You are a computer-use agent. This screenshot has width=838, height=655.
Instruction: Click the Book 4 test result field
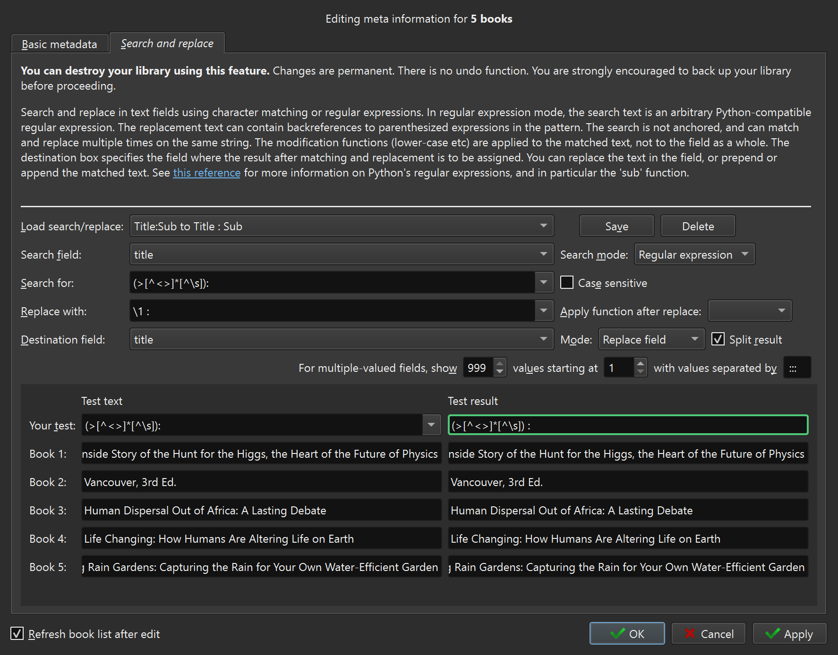(x=628, y=538)
